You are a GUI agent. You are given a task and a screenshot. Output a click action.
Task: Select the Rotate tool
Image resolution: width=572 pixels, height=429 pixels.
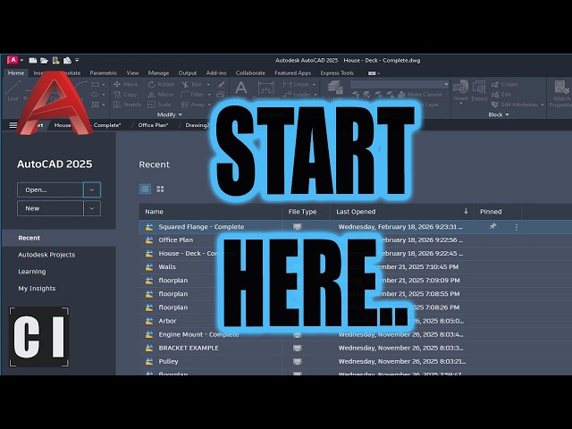pyautogui.click(x=161, y=84)
